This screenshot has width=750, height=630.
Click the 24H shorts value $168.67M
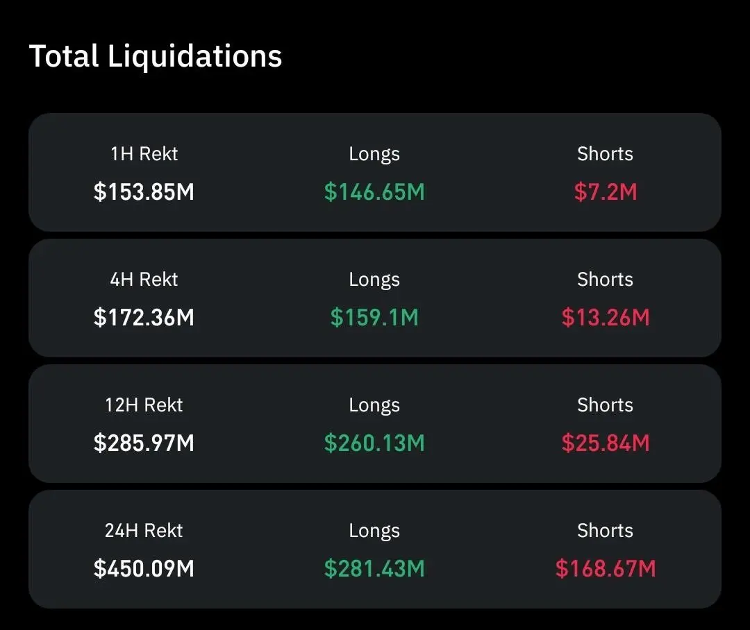(x=605, y=569)
